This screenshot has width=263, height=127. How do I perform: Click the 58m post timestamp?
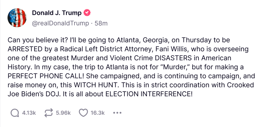[x=101, y=24]
